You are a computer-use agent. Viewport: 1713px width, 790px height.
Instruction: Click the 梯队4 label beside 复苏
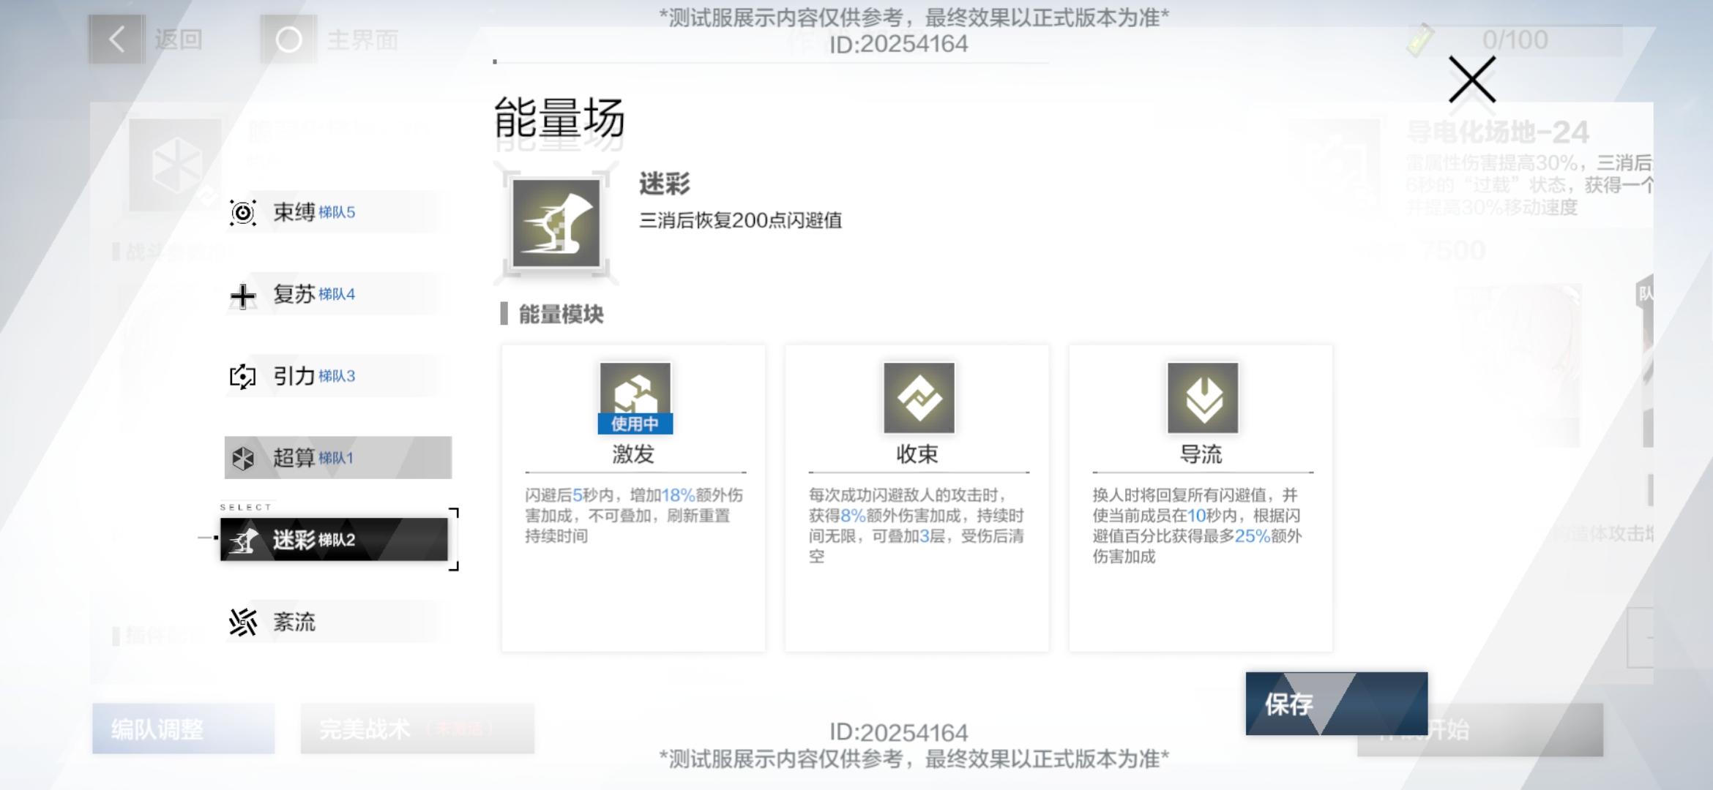tap(337, 295)
